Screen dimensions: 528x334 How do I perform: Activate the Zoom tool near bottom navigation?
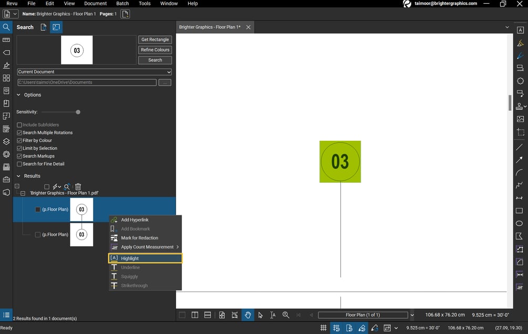pyautogui.click(x=285, y=315)
